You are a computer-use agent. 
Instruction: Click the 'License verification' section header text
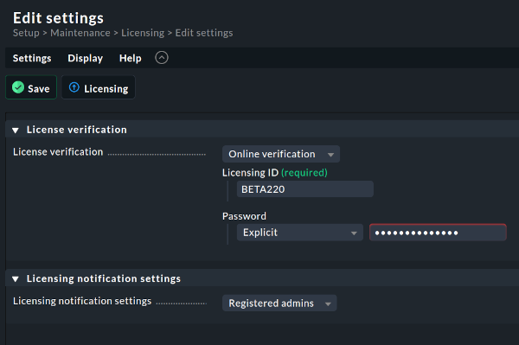coord(77,130)
